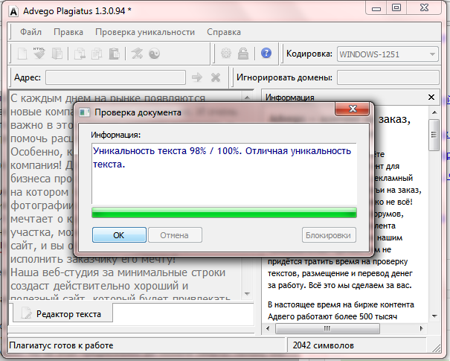Viewport: 450px width, 361px height.
Task: Click the new blank document icon
Action: (22, 54)
